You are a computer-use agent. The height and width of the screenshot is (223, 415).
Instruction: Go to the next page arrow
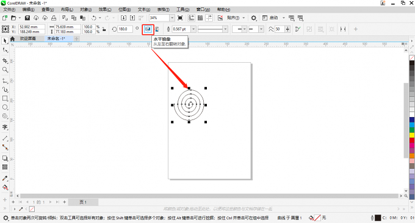[x=51, y=202]
